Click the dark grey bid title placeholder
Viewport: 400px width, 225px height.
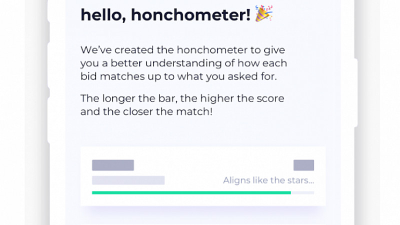tap(113, 165)
